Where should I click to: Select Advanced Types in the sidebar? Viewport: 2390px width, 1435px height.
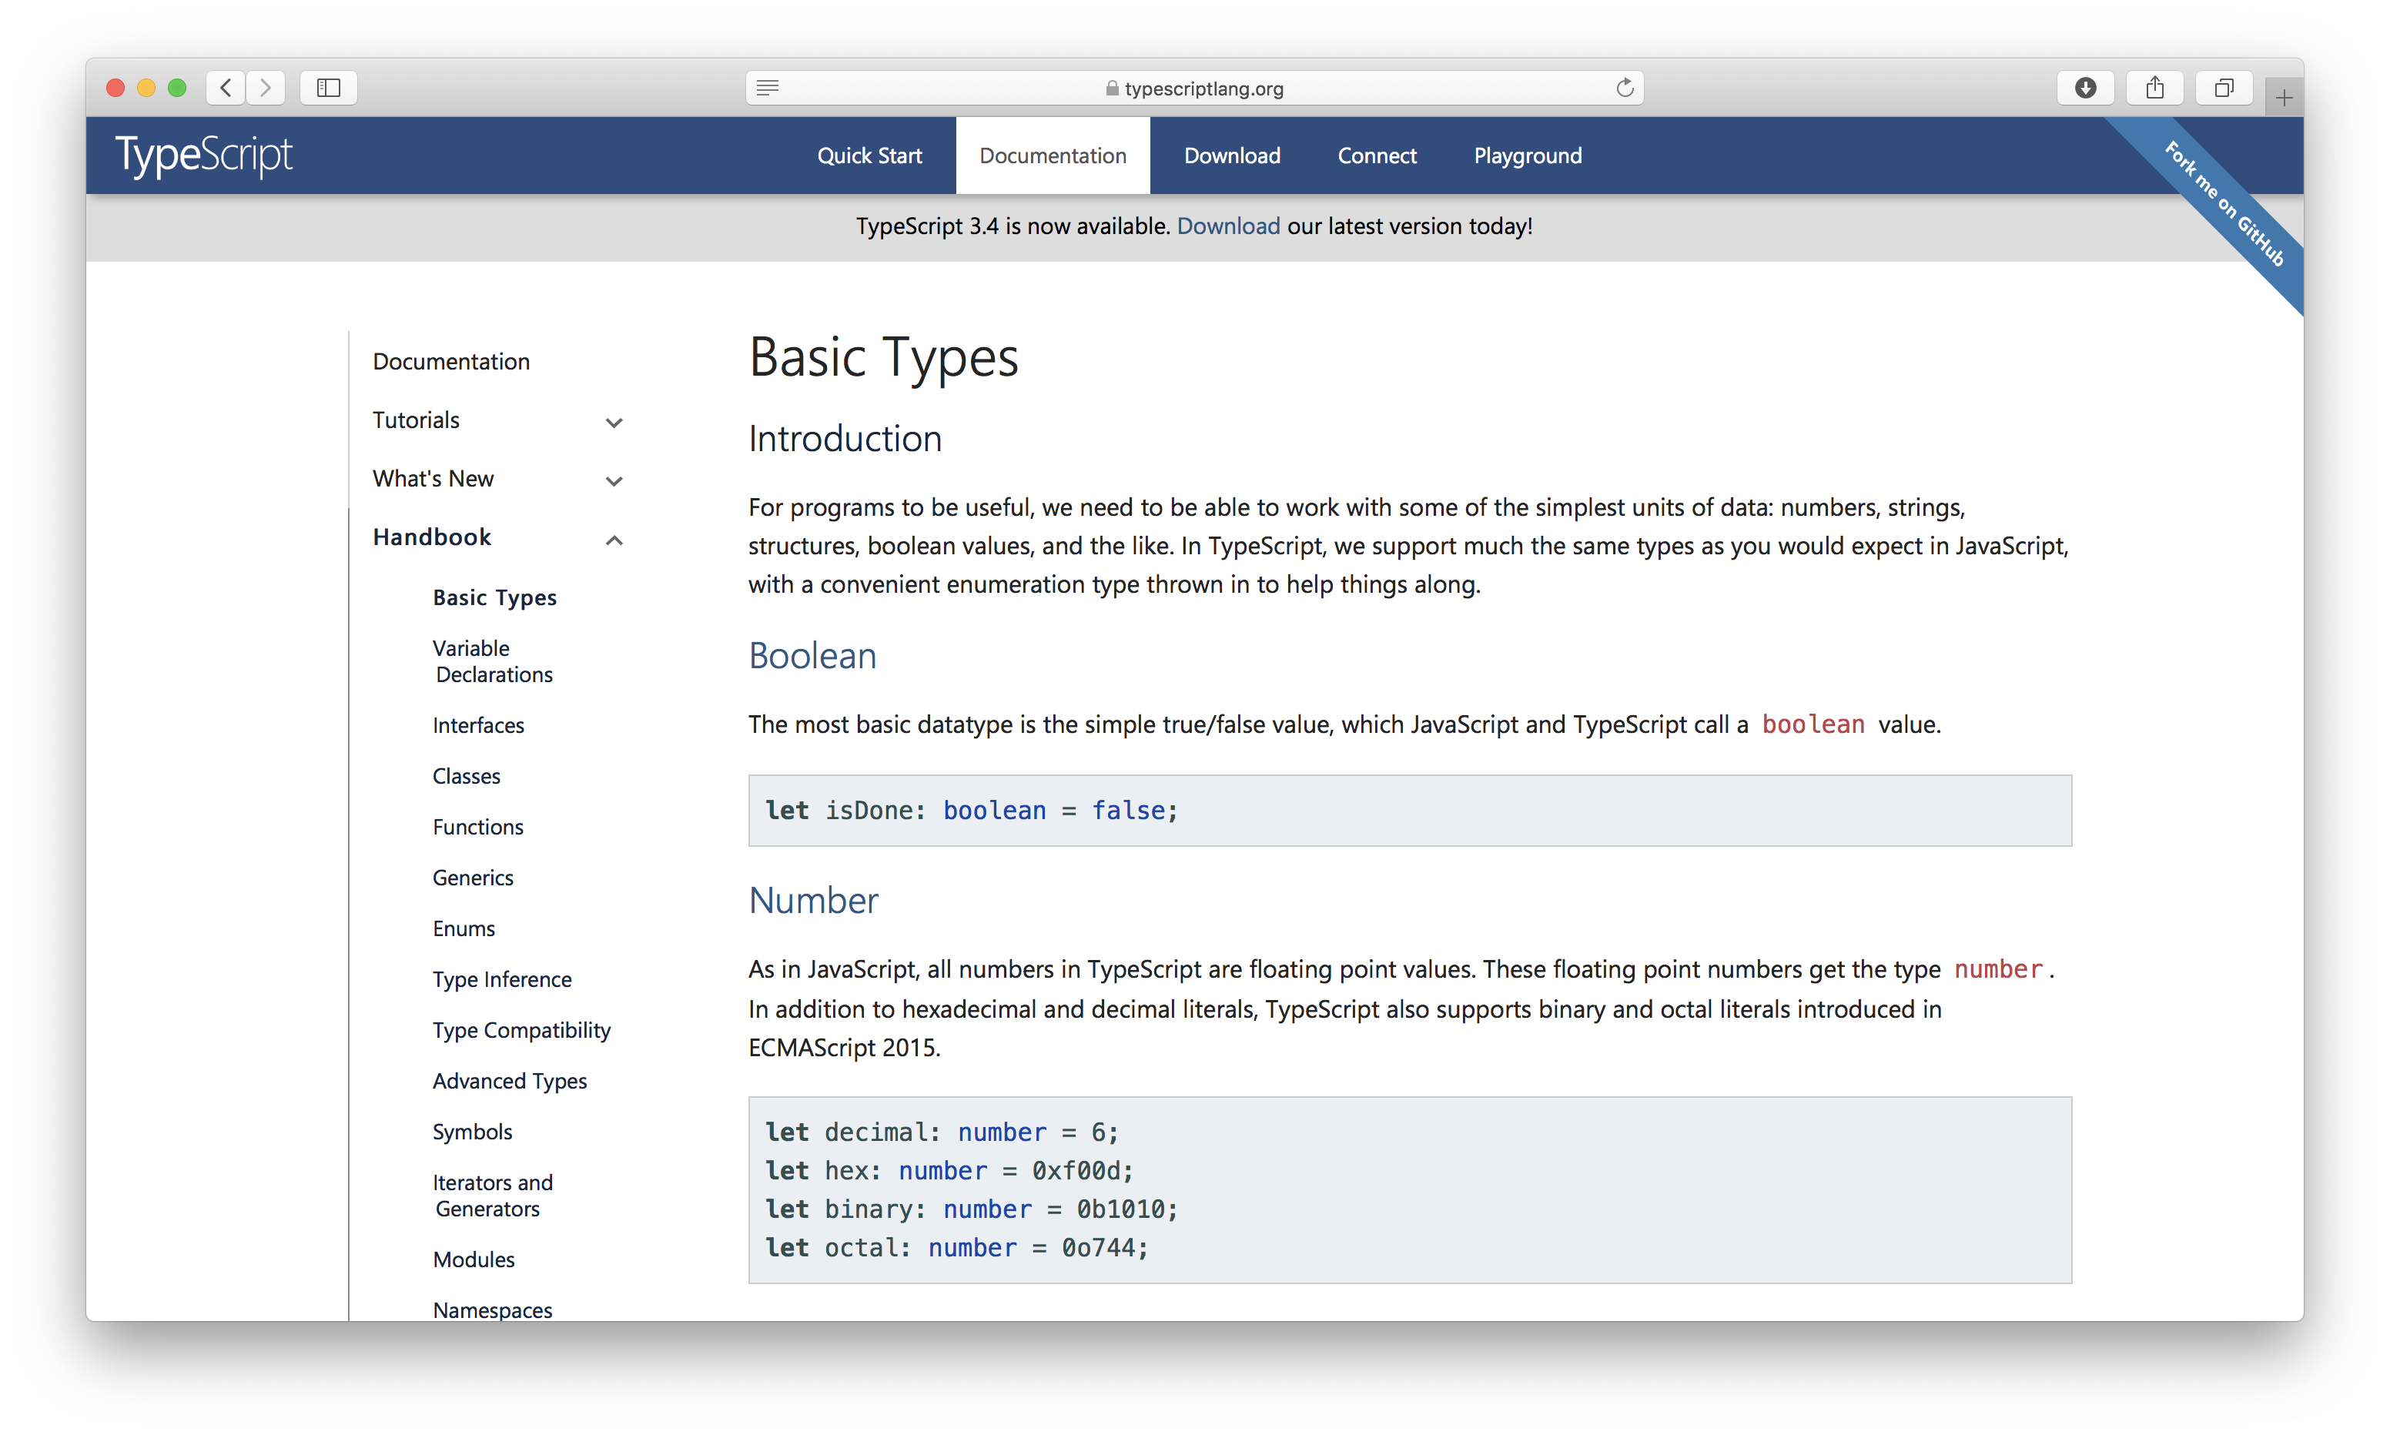pos(510,1080)
